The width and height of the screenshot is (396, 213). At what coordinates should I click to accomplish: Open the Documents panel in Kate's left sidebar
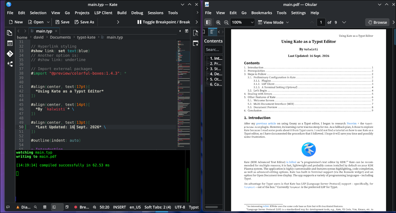tap(10, 33)
